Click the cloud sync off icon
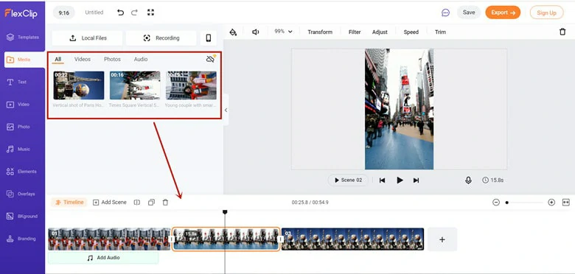The image size is (575, 274). click(x=211, y=59)
